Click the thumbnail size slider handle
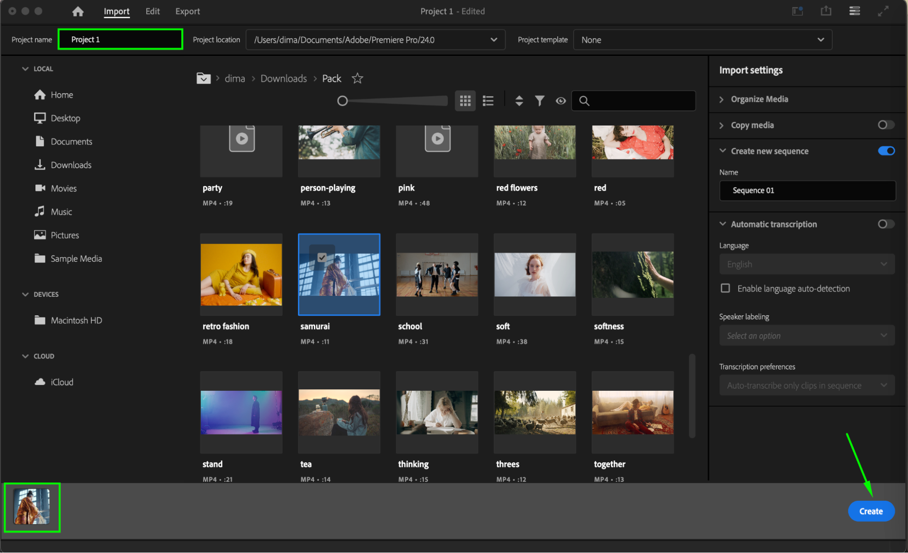Viewport: 908px width, 553px height. [342, 101]
